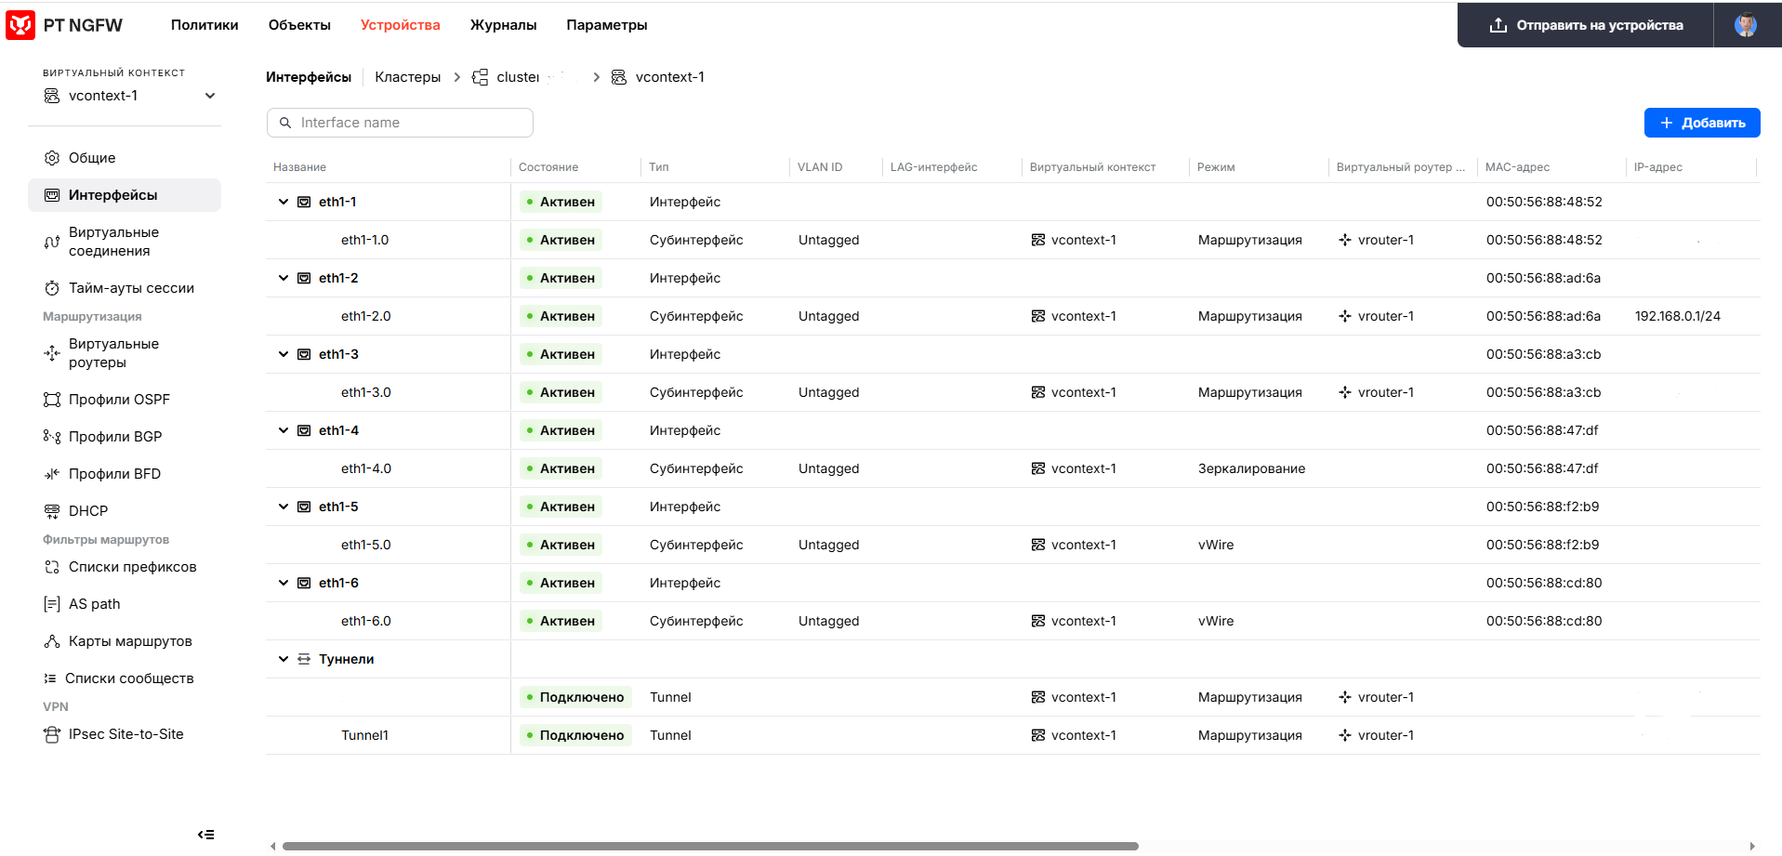Open the OSPF profiles page
Screen dimensions: 1782x856
tap(119, 400)
